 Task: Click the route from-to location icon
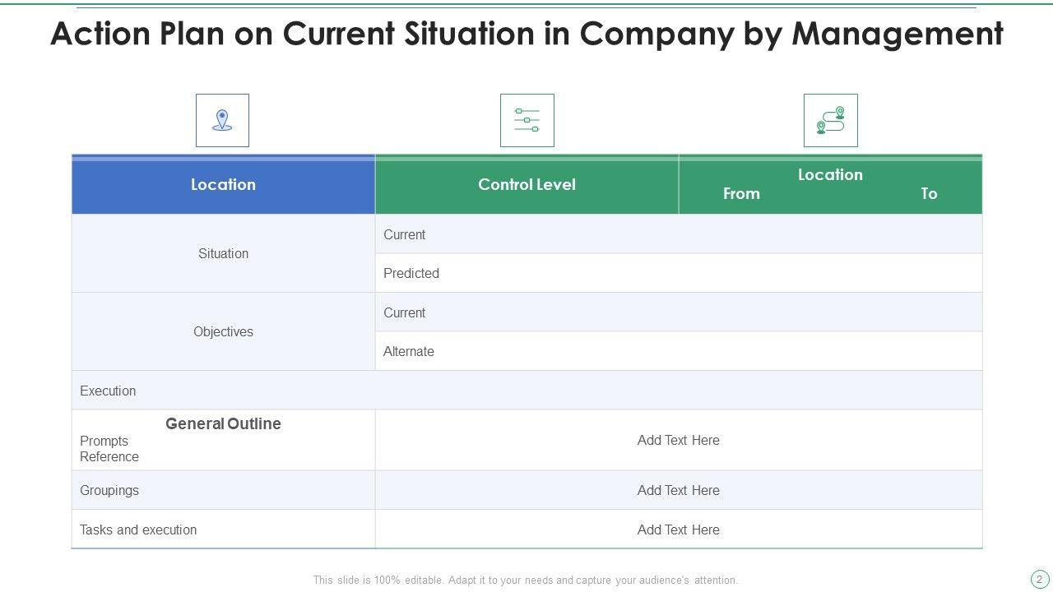(x=830, y=120)
